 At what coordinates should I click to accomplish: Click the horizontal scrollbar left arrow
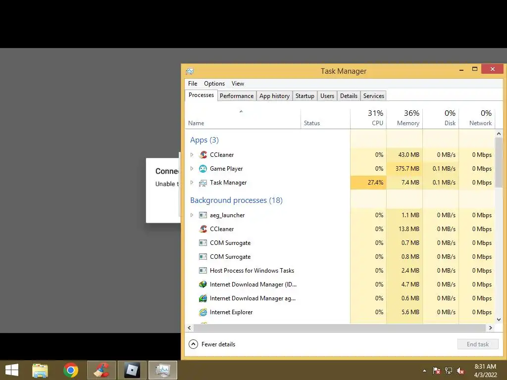click(x=190, y=328)
